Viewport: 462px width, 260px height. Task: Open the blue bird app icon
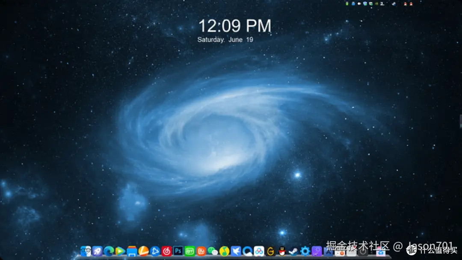pos(236,251)
